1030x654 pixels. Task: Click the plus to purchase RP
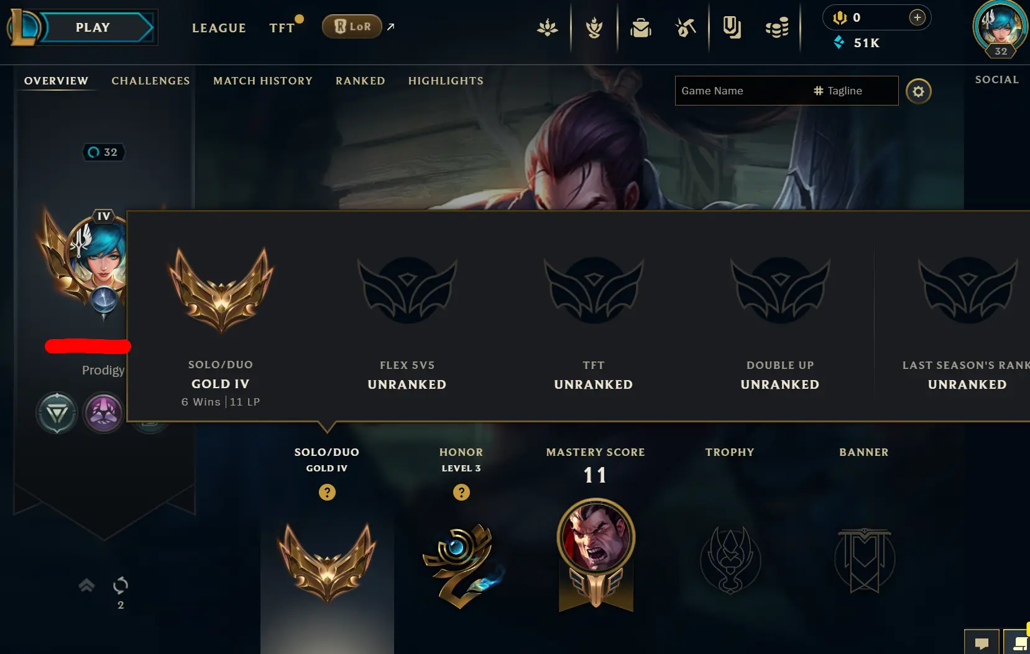coord(917,17)
